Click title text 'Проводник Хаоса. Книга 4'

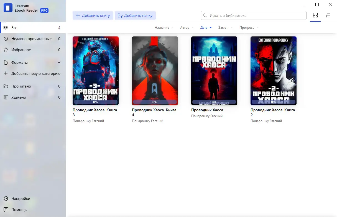pyautogui.click(x=154, y=112)
